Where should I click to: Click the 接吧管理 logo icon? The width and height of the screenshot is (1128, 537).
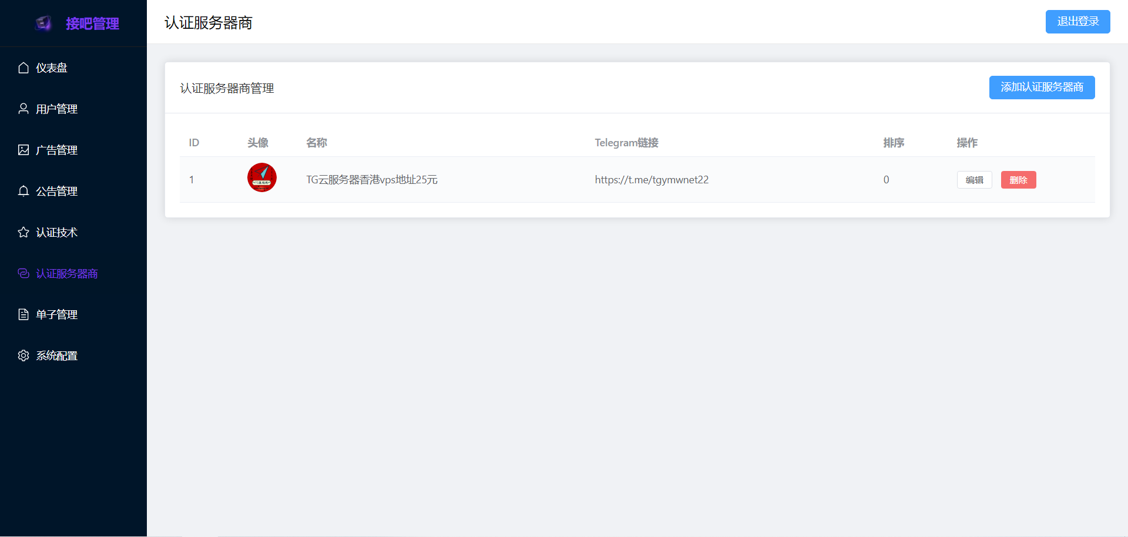pos(43,24)
